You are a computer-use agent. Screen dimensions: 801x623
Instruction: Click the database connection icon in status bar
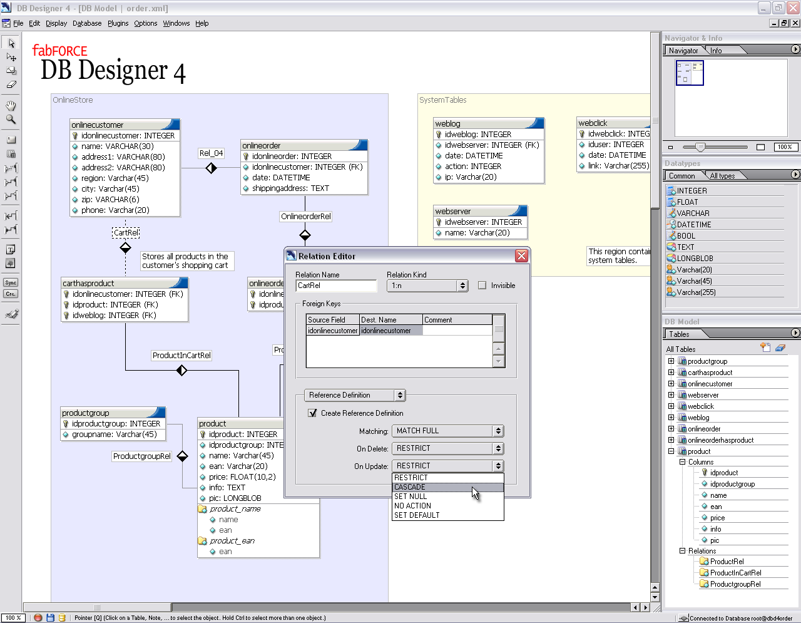[683, 618]
